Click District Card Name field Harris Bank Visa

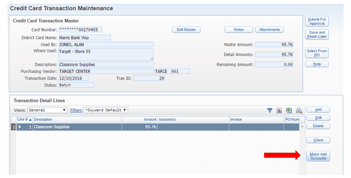coord(85,37)
